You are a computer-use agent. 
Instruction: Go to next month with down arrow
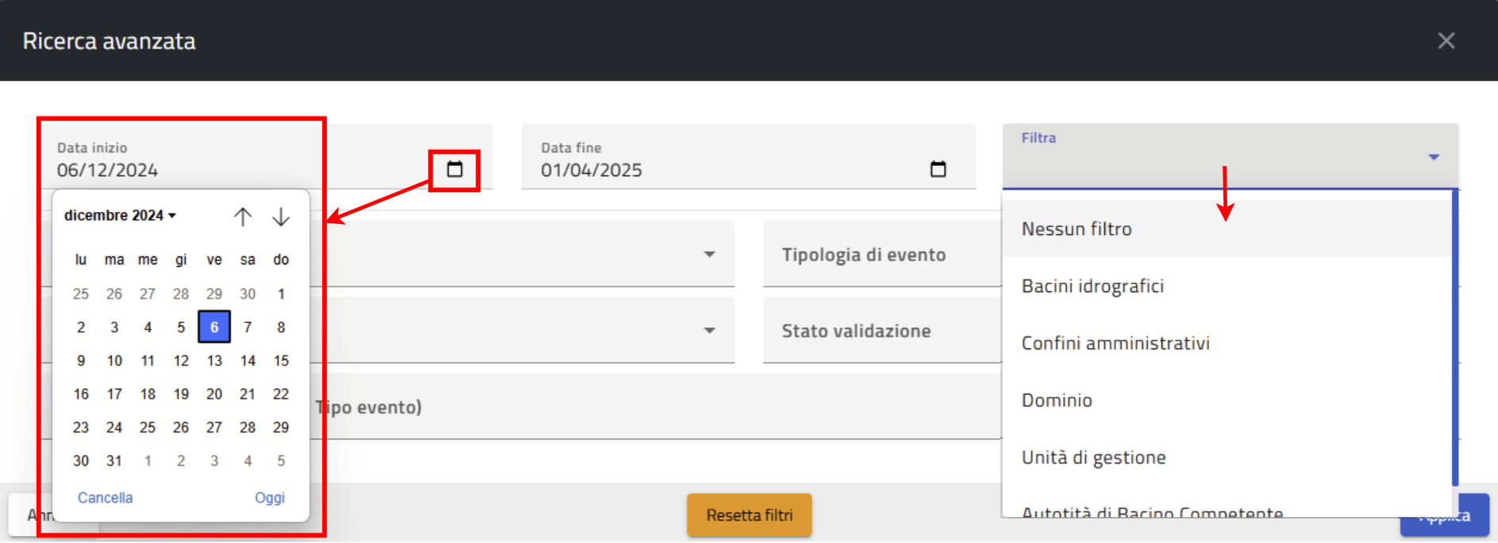281,217
